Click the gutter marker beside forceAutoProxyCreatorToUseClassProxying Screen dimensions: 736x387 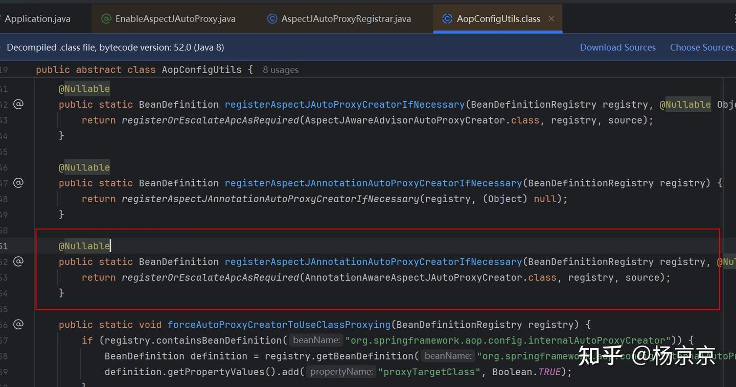click(x=18, y=324)
